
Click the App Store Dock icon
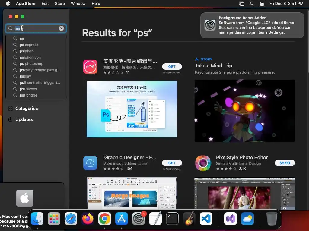122,219
